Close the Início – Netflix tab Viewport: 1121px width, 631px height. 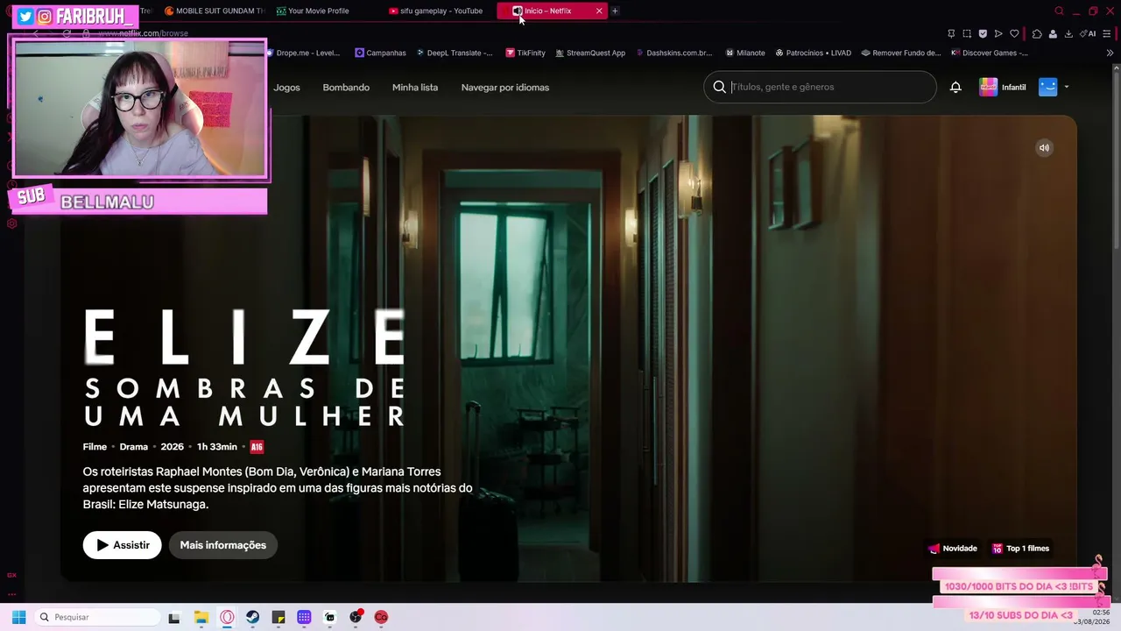[x=599, y=11]
